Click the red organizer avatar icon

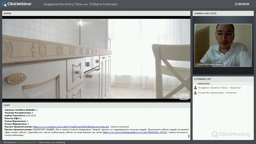point(195,88)
